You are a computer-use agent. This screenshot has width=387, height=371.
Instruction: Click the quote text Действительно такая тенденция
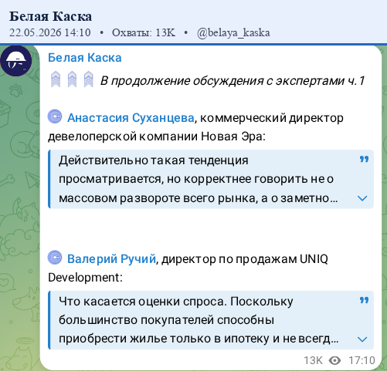(x=154, y=160)
